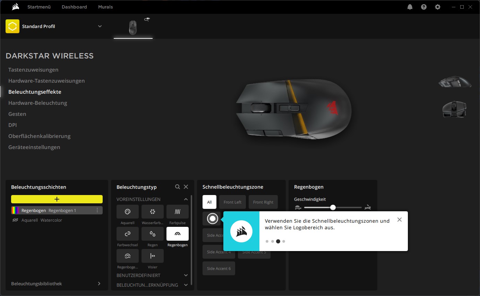Screen dimensions: 480x296
Task: Pick the Farbwechsel preset icon
Action: point(127,234)
